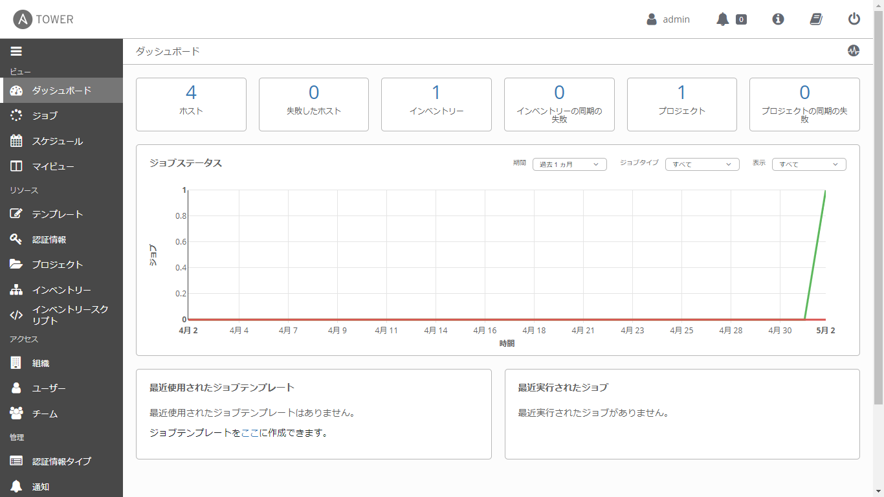Click the 組織 building icon in sidebar
The width and height of the screenshot is (884, 497).
pyautogui.click(x=16, y=362)
